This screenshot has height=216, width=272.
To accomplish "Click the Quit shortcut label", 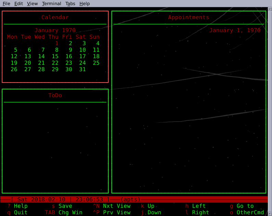I will point(21,213).
